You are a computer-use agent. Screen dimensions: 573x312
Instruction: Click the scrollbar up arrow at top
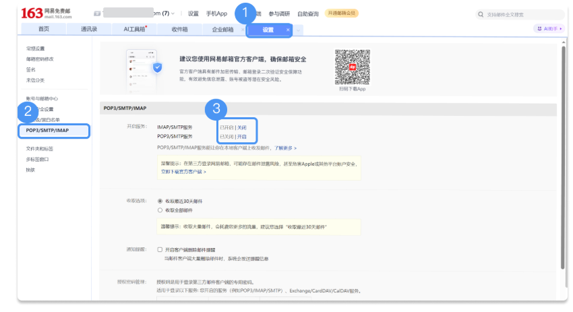click(563, 42)
